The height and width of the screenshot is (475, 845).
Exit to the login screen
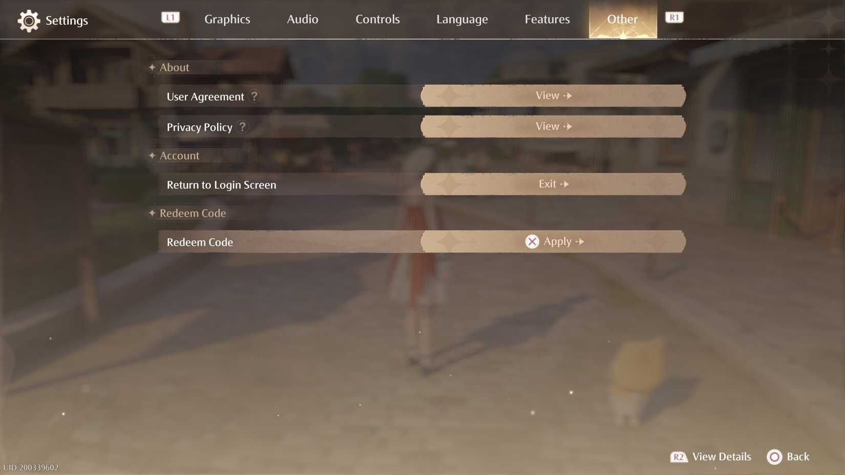click(x=553, y=184)
